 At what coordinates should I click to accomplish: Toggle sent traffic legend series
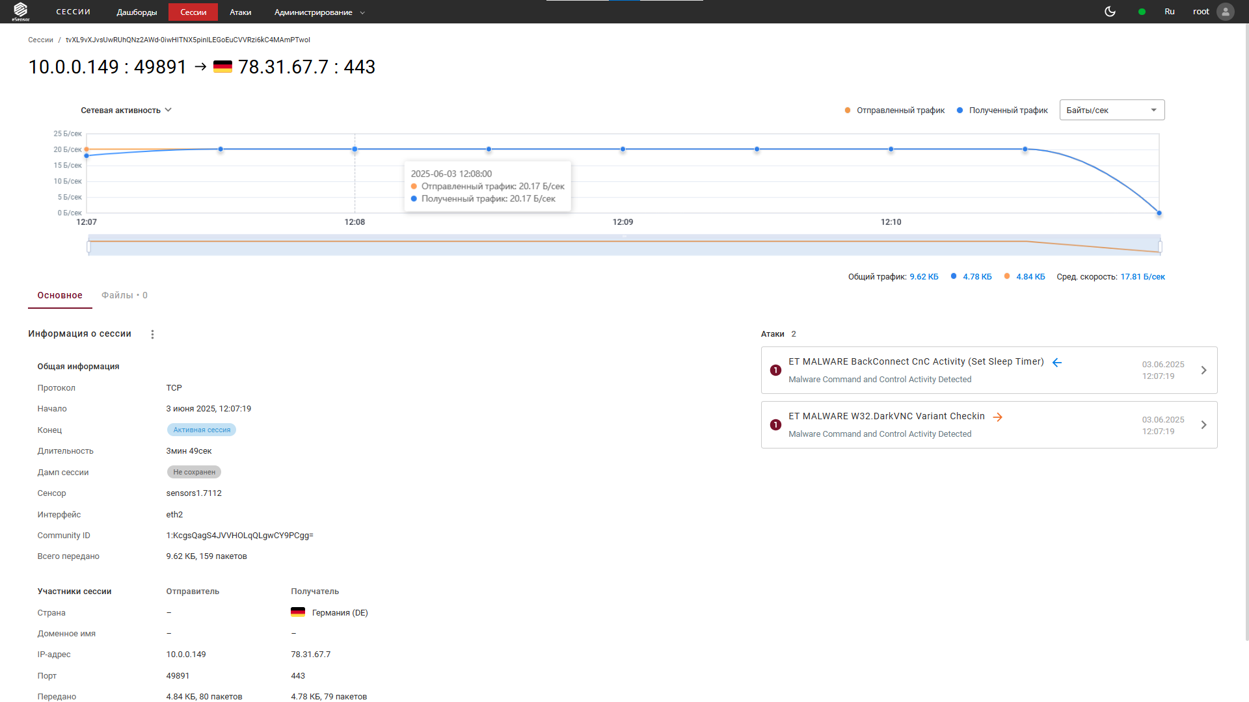[x=894, y=110]
